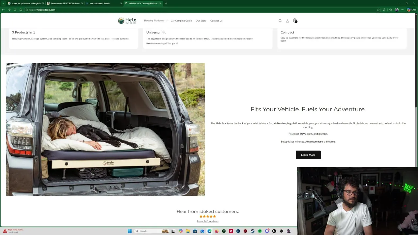The height and width of the screenshot is (235, 418).
Task: Click the SUV camping bed photo
Action: coord(105,129)
